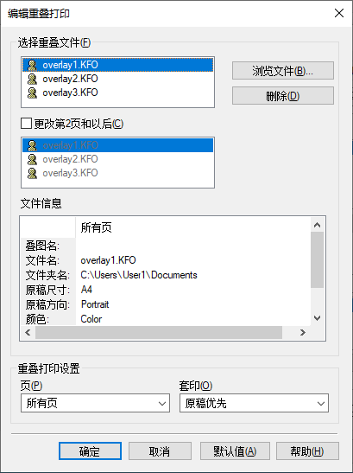353x473 pixels.
Task: Click overlay2.KFO icon in second-page list
Action: (x=32, y=159)
